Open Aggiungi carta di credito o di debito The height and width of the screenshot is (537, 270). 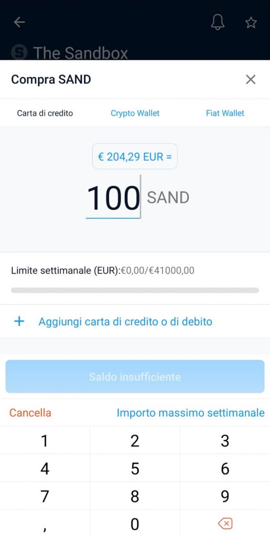point(125,321)
